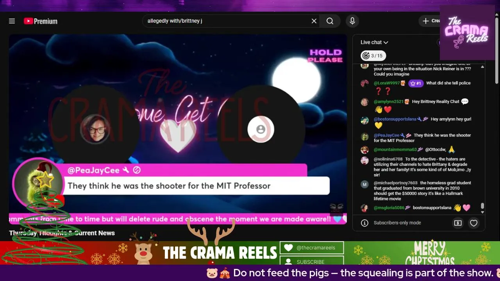Click the verified badge on pink overlay
This screenshot has width=500, height=281.
click(137, 170)
